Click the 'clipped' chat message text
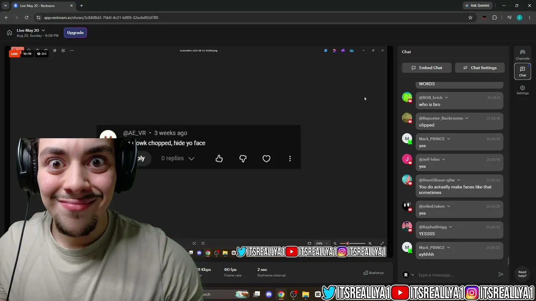536x301 pixels. pyautogui.click(x=427, y=125)
